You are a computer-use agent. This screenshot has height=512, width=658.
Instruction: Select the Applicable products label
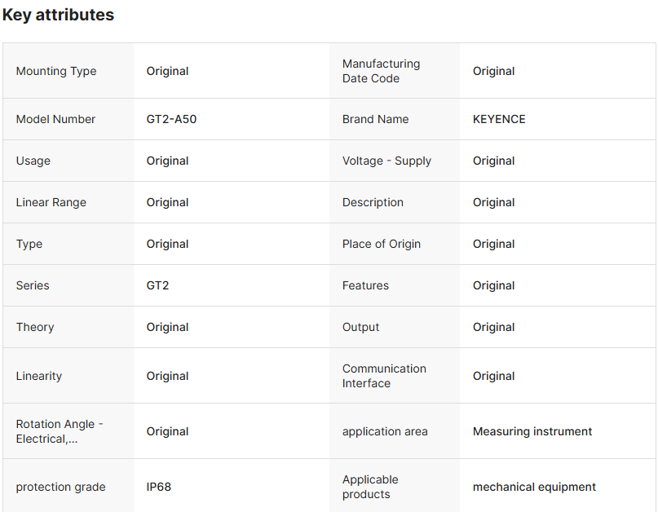[x=370, y=487]
